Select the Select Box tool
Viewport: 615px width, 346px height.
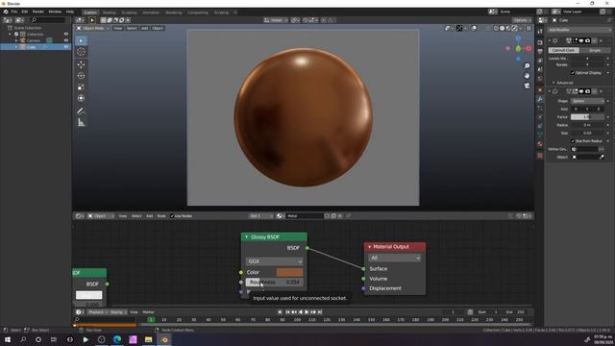(x=81, y=40)
